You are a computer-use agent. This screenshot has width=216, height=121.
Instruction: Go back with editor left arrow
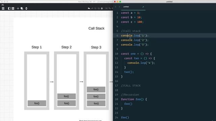pos(116,7)
